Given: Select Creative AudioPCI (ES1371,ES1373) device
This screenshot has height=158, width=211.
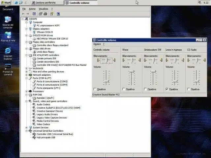Looking at the screenshot, I should click(x=58, y=108).
